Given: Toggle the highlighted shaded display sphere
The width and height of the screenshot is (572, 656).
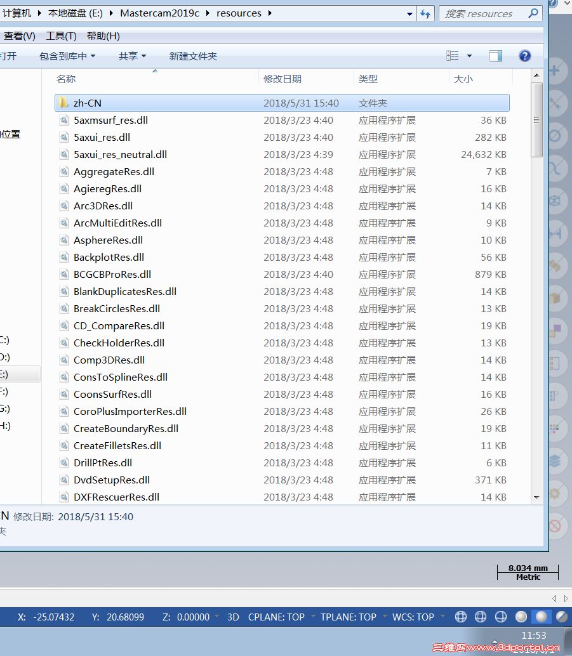Looking at the screenshot, I should click(542, 617).
